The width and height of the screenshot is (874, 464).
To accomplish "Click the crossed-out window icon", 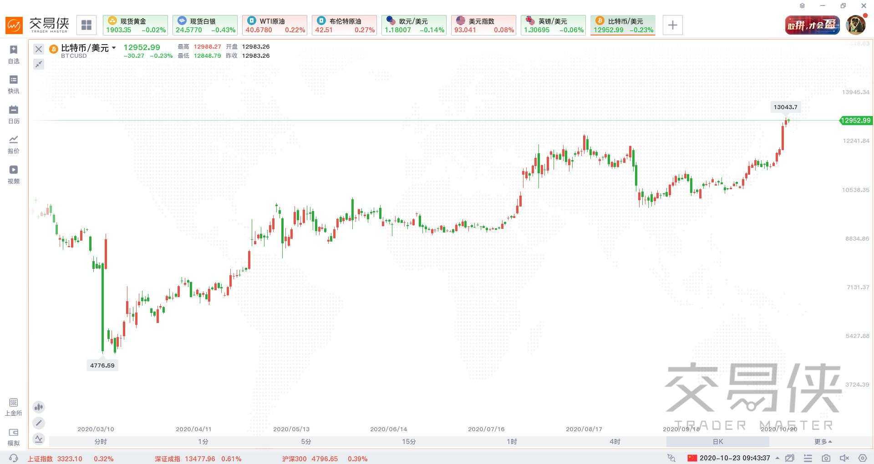I will click(x=790, y=458).
